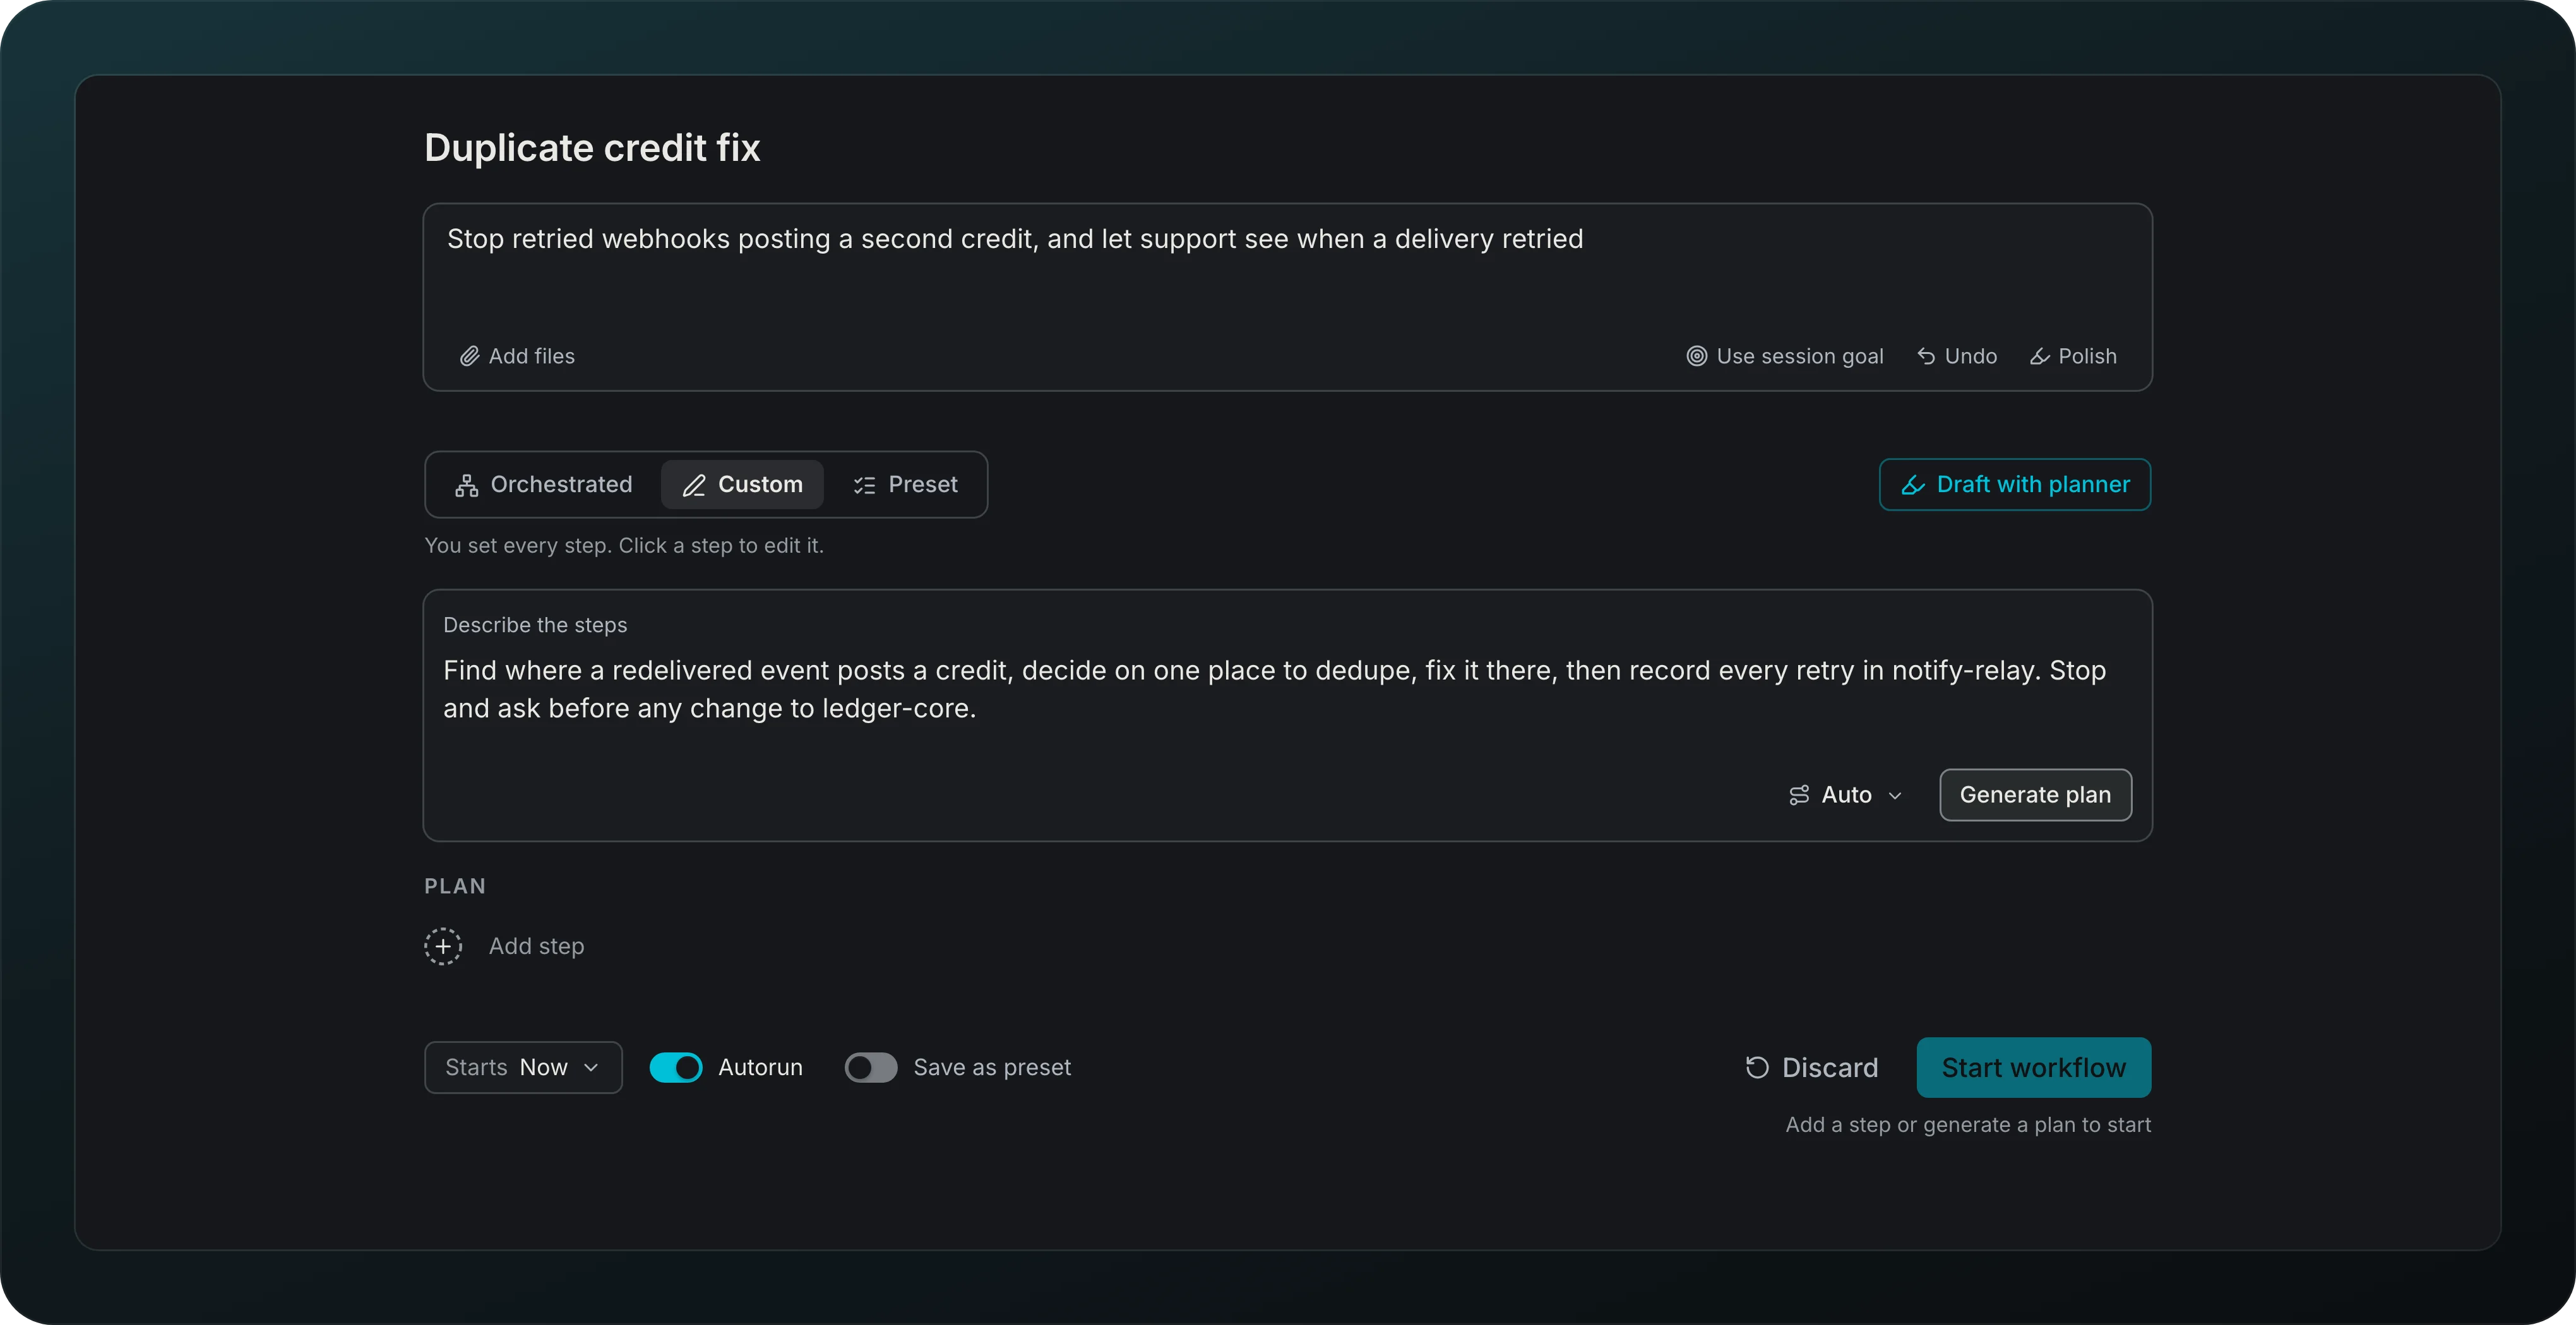The height and width of the screenshot is (1325, 2576).
Task: Click the Save as preset label text
Action: click(x=992, y=1068)
